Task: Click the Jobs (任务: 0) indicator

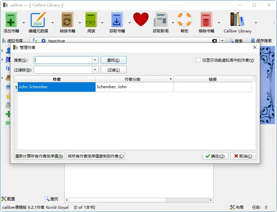Action: [259, 207]
